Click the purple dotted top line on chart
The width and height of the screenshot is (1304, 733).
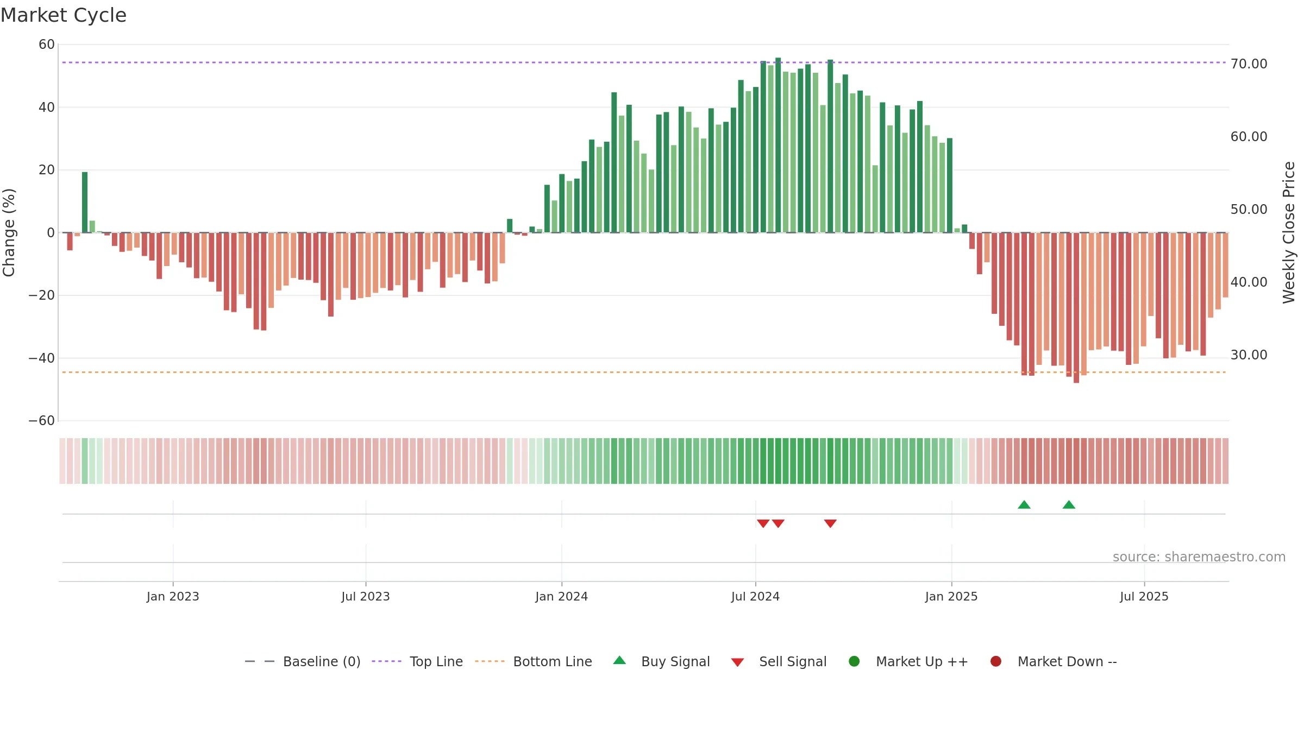644,62
